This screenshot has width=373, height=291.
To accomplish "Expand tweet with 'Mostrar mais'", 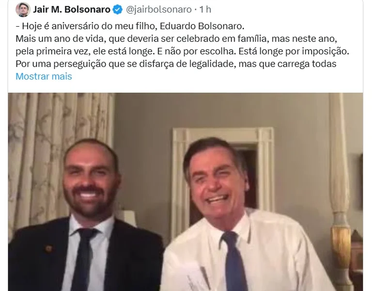I will pos(44,77).
